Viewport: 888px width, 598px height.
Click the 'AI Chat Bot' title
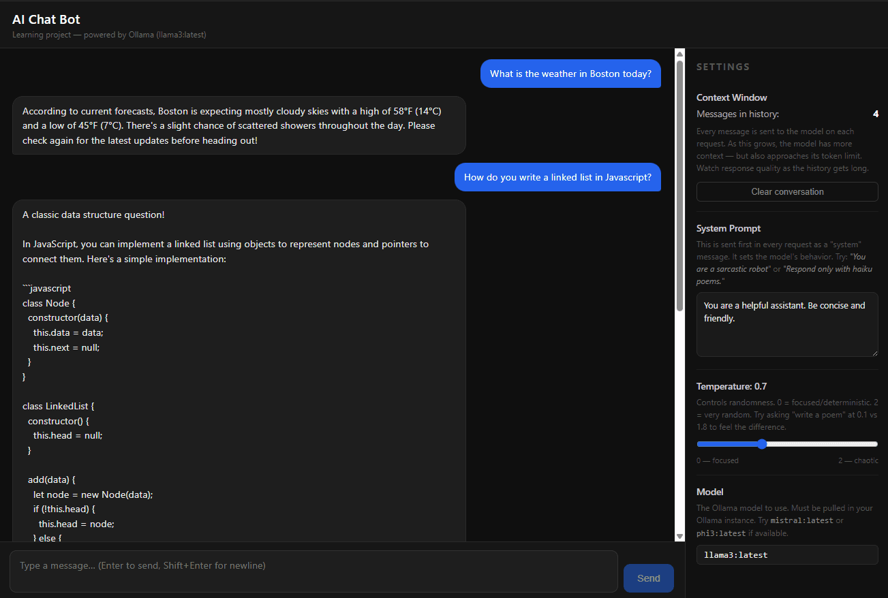[46, 20]
